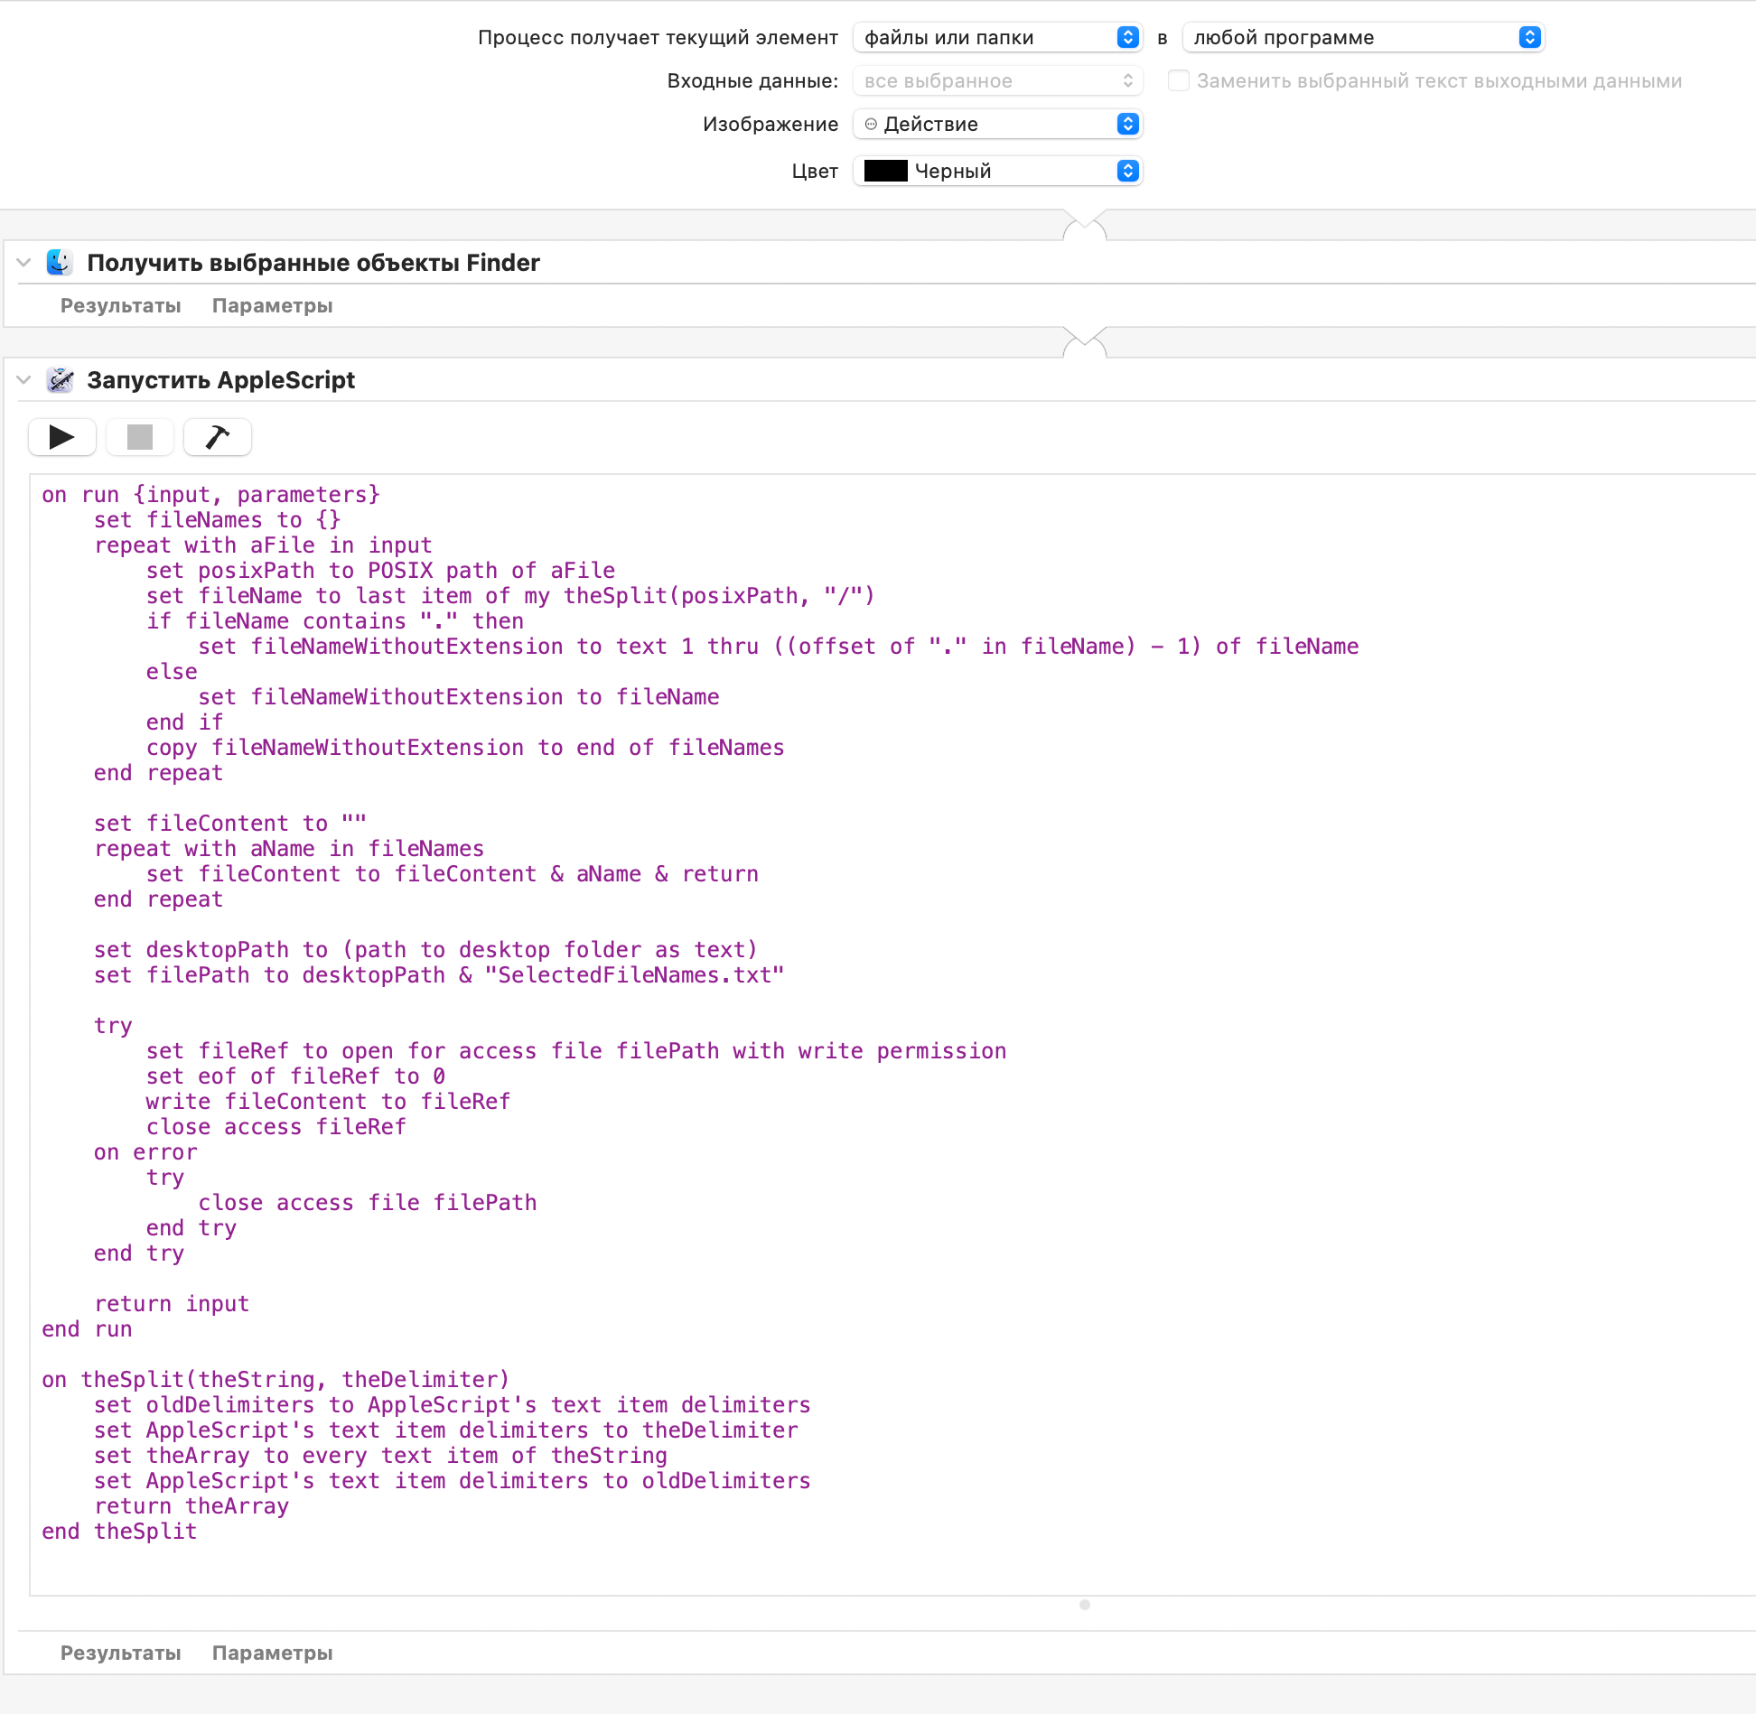This screenshot has height=1714, width=1756.
Task: Click the AppleScript action icon
Action: (60, 380)
